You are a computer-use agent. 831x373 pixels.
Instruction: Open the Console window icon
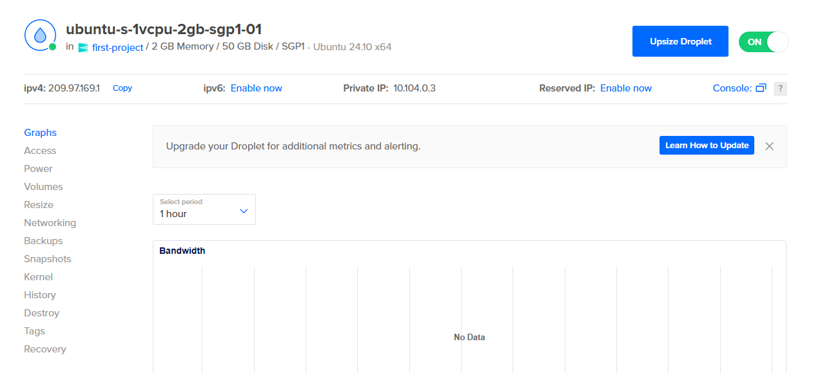tap(761, 88)
